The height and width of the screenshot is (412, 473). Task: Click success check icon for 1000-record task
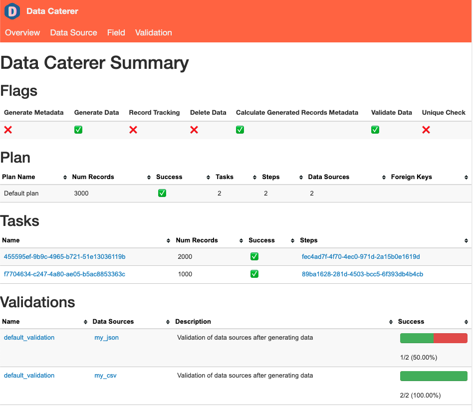pyautogui.click(x=254, y=274)
